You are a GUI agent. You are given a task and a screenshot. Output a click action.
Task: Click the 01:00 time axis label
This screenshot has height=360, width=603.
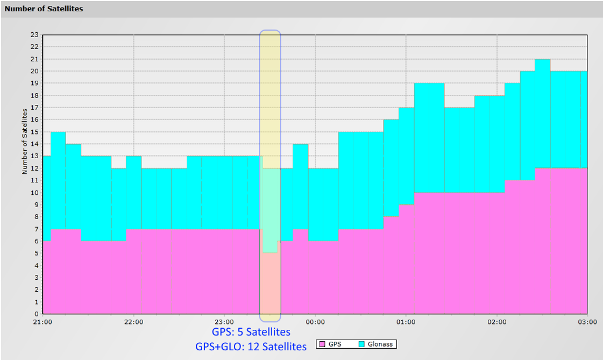tap(406, 322)
